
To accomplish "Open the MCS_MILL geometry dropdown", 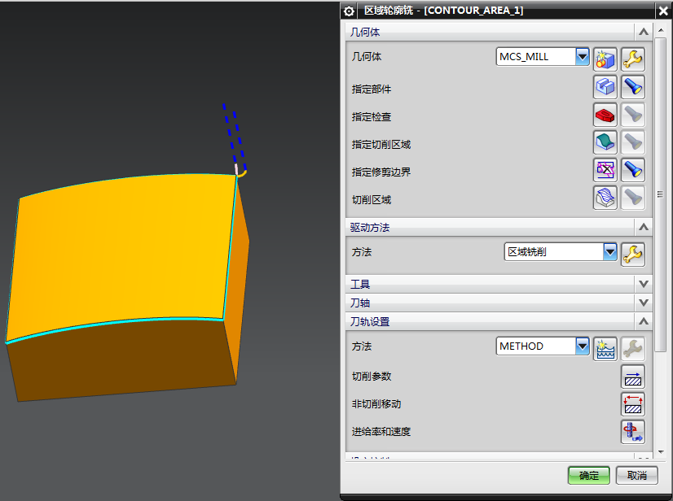I will tap(582, 57).
